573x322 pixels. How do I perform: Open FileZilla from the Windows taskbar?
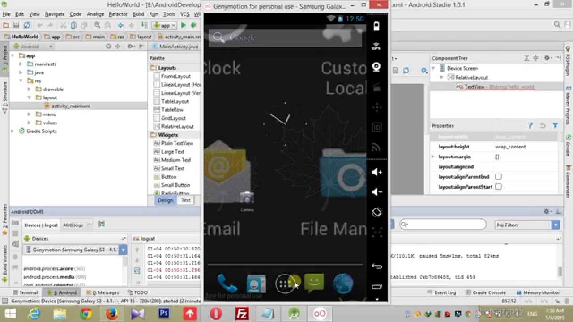[x=242, y=314]
